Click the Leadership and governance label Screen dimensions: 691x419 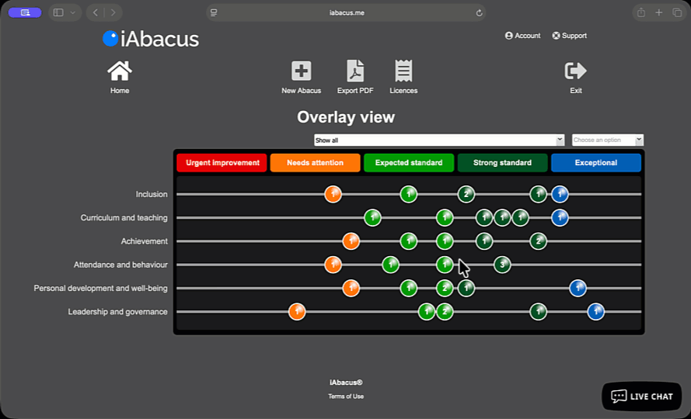click(117, 312)
